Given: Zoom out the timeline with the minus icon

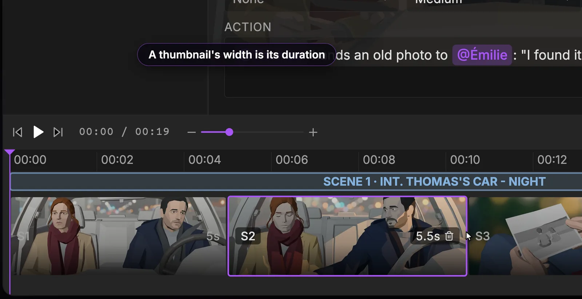Looking at the screenshot, I should 192,132.
